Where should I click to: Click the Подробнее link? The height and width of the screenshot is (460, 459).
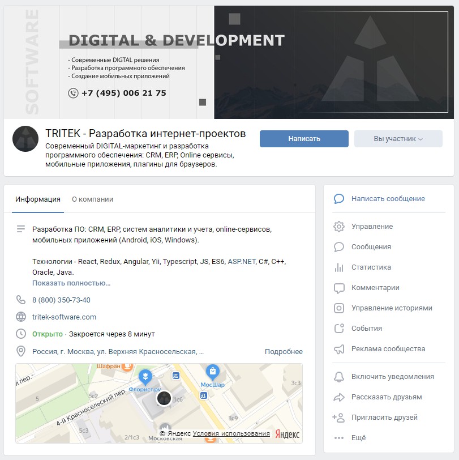click(284, 351)
